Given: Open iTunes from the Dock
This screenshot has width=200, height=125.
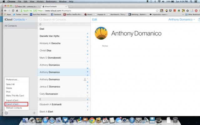Looking at the screenshot, I should click(x=132, y=120).
